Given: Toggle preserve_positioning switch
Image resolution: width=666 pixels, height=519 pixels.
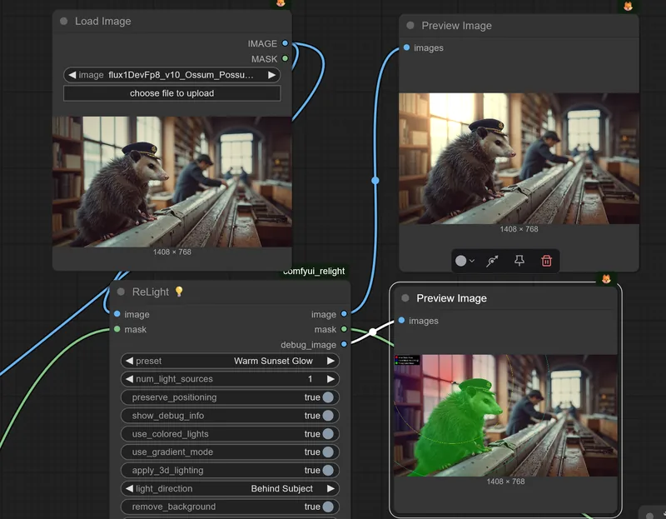Looking at the screenshot, I should point(328,397).
